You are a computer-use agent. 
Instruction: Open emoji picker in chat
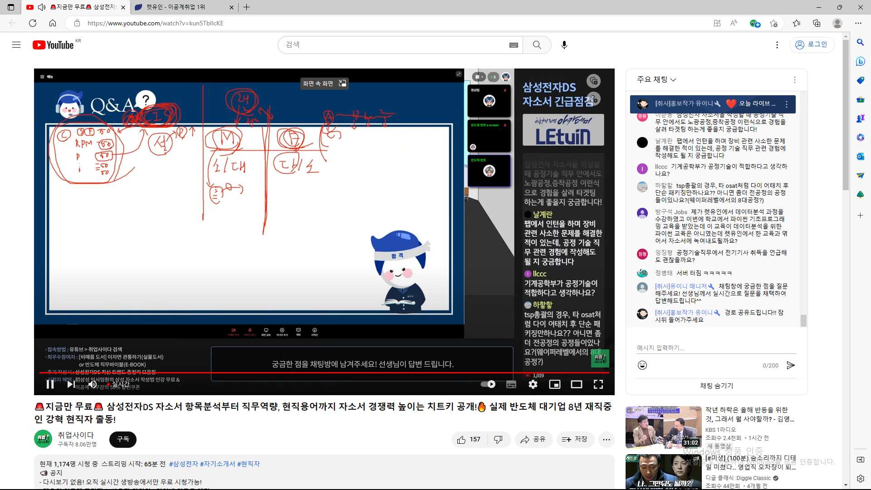[x=642, y=365]
